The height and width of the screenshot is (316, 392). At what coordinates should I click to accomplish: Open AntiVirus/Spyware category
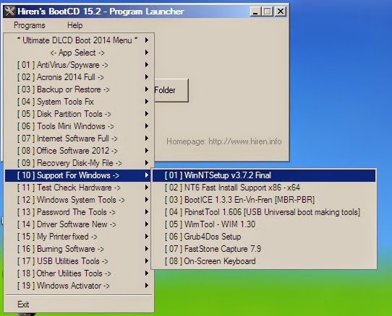coord(78,65)
